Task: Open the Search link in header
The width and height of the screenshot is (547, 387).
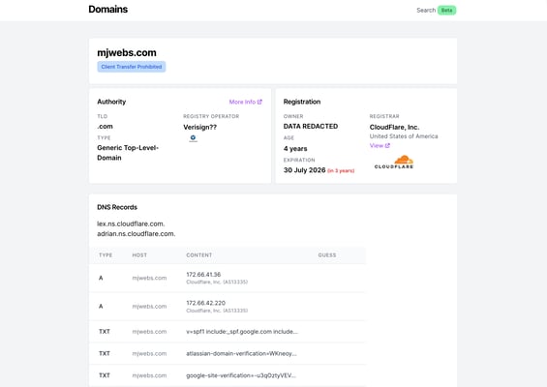Action: (x=426, y=10)
